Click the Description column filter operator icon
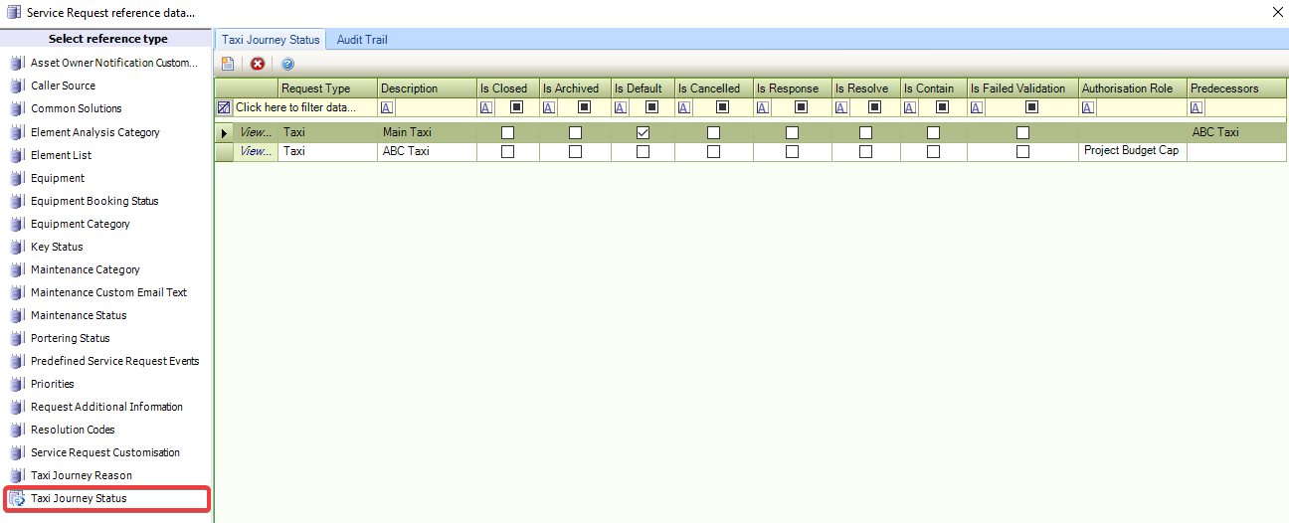Screen dimensions: 1289x523 coord(387,107)
